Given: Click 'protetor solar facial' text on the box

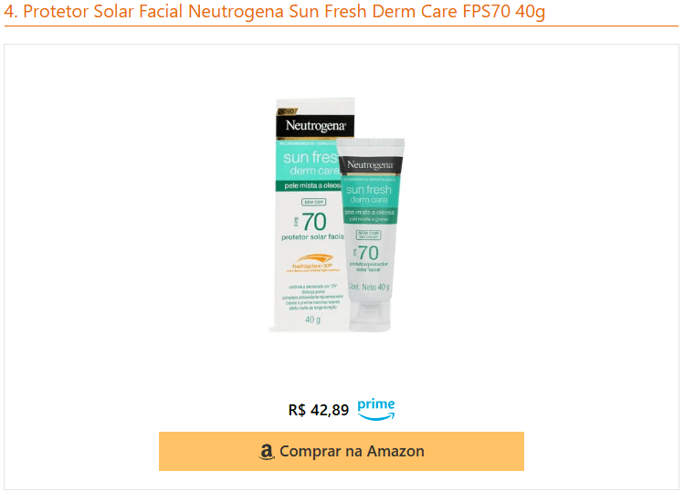Looking at the screenshot, I should pos(312,236).
